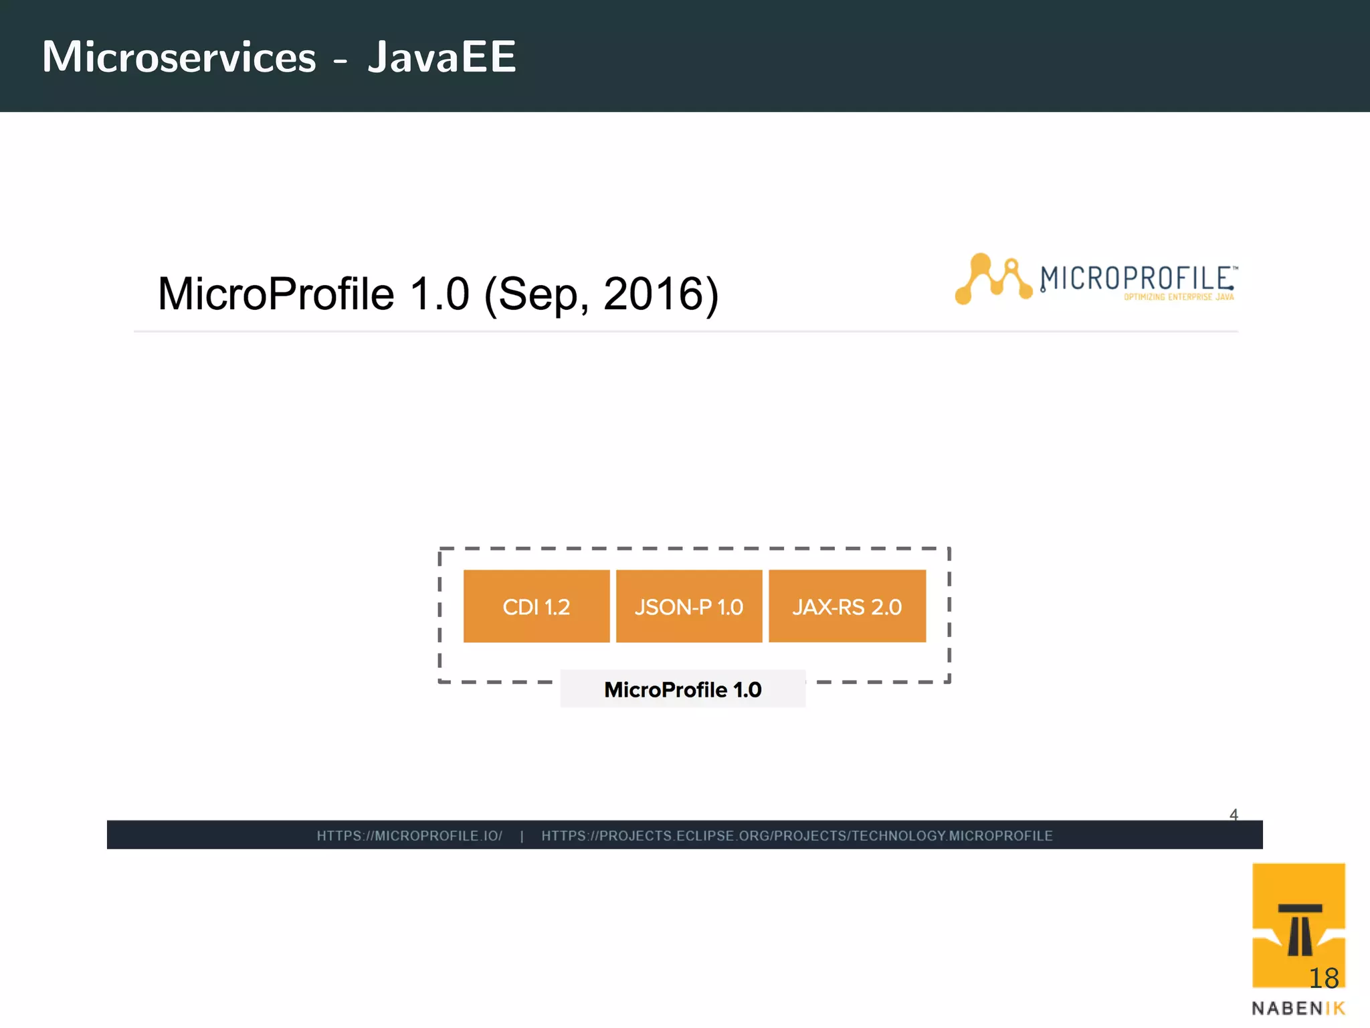Click the NABENIK text below the logo
1370x1028 pixels.
click(1298, 1009)
